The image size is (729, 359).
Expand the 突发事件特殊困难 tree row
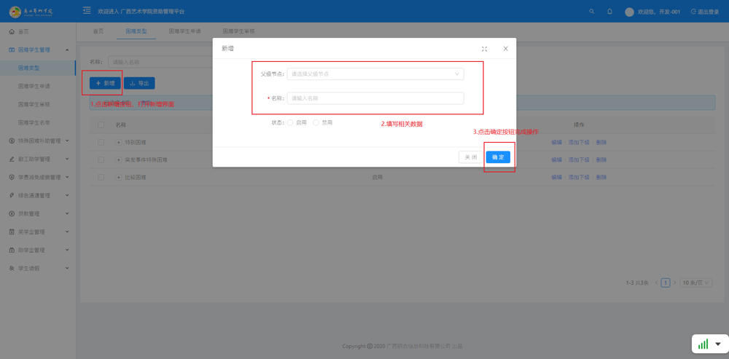point(118,159)
